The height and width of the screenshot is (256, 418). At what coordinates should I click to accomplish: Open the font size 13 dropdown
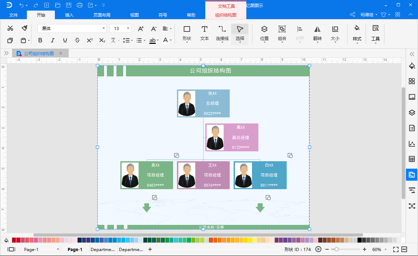click(x=128, y=29)
